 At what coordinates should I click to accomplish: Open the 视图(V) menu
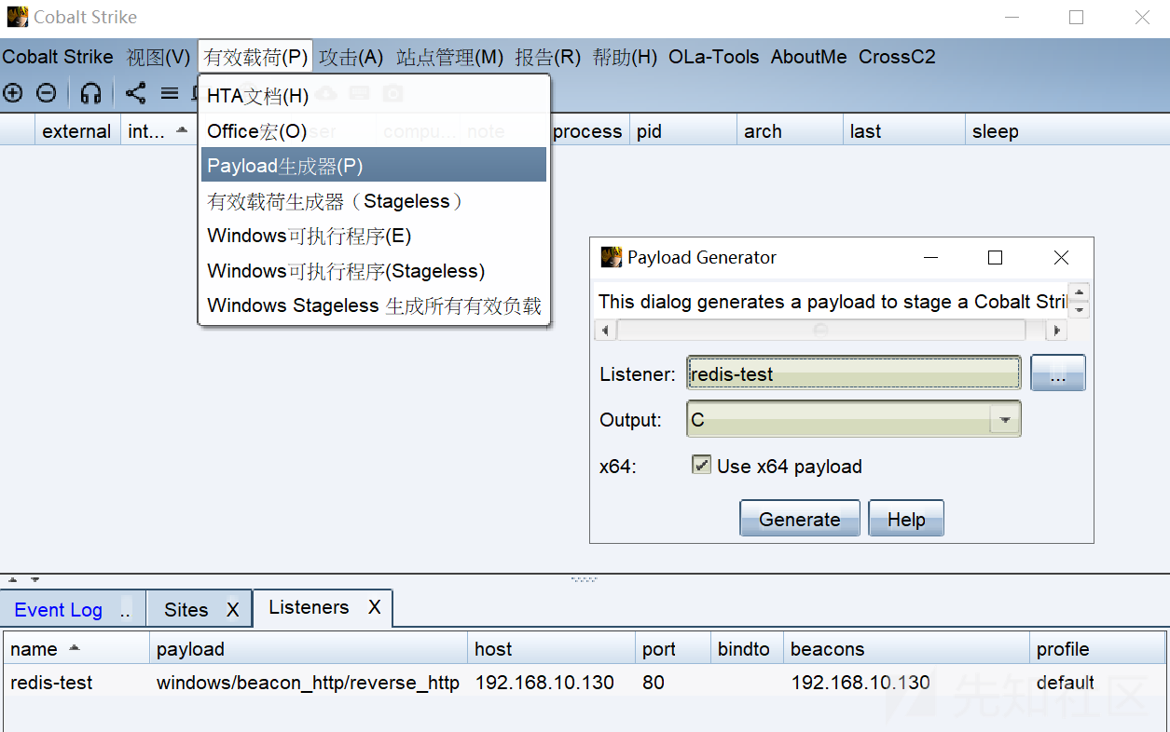[x=158, y=57]
